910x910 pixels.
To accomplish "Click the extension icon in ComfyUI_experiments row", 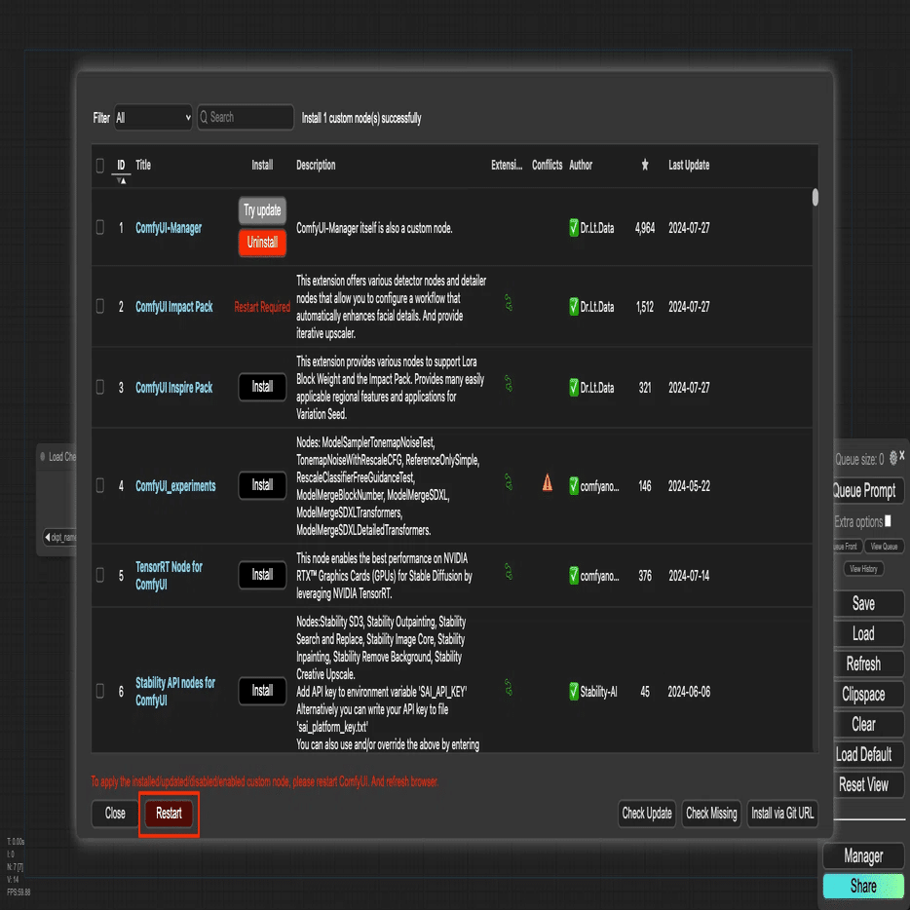I will [x=508, y=481].
